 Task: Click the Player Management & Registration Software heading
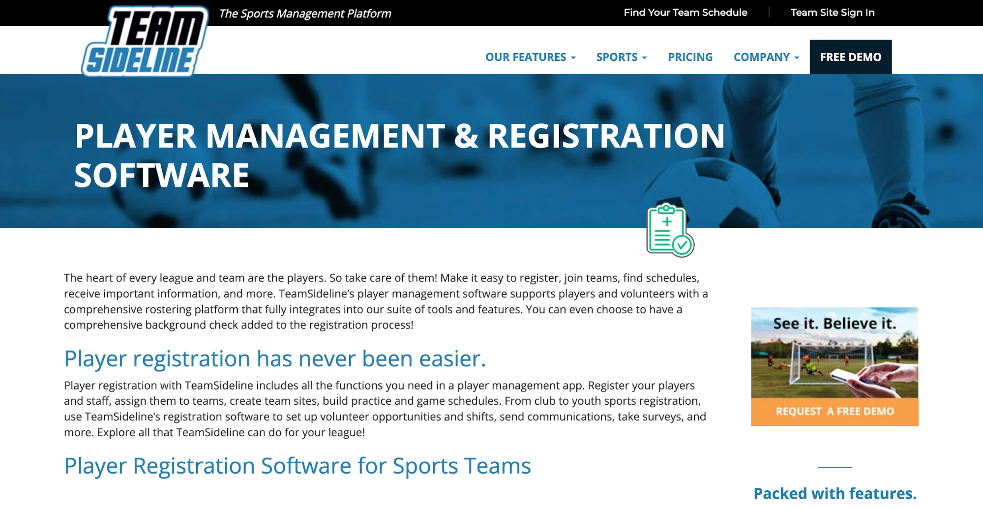pos(399,155)
